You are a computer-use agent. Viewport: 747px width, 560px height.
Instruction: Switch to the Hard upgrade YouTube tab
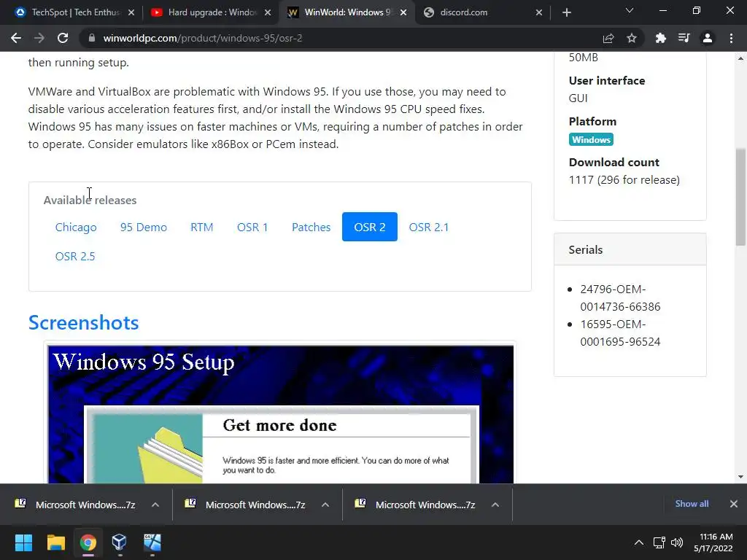tap(209, 12)
